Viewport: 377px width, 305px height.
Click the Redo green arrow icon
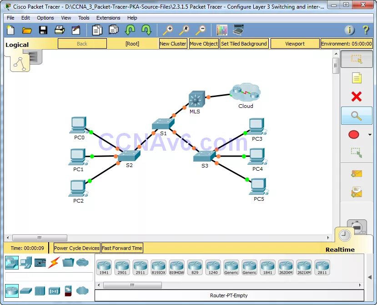click(146, 30)
